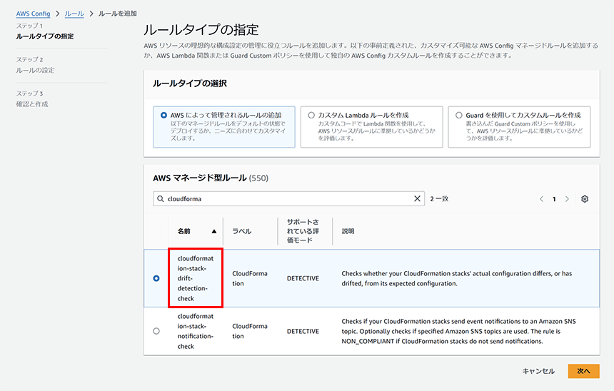Click the ルールタイプの選択 heading
The width and height of the screenshot is (614, 391).
click(x=190, y=83)
